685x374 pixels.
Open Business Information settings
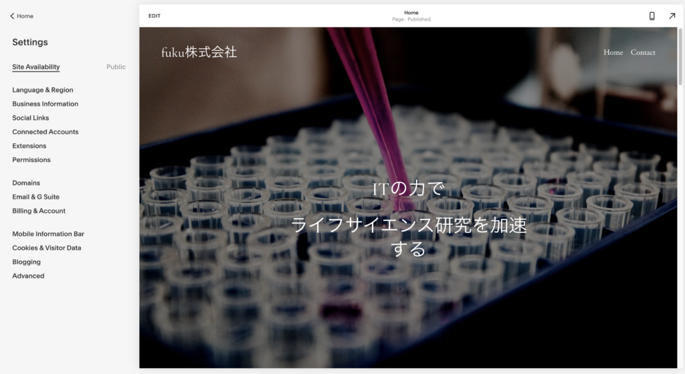coord(45,104)
